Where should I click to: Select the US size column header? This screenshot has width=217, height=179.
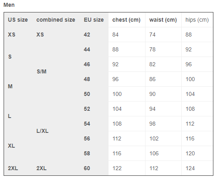click(18, 20)
